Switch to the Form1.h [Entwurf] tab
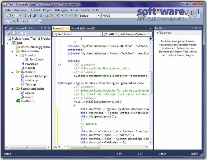 point(83,28)
